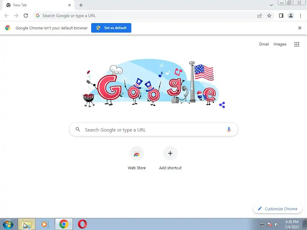Switch to Chrome in the taskbar
Viewport: 307px width, 230px height.
[64, 224]
